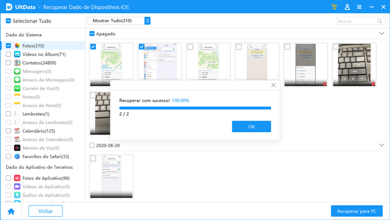Check the 2020-08-20 group checkbox
Image resolution: width=390 pixels, height=220 pixels.
pos(92,145)
